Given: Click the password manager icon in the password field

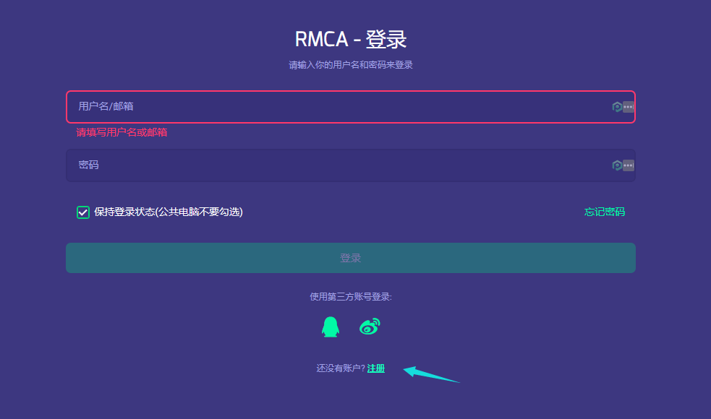Looking at the screenshot, I should tap(616, 165).
